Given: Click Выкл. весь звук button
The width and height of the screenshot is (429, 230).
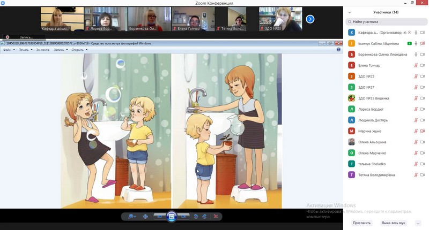Looking at the screenshot, I should coord(394,223).
